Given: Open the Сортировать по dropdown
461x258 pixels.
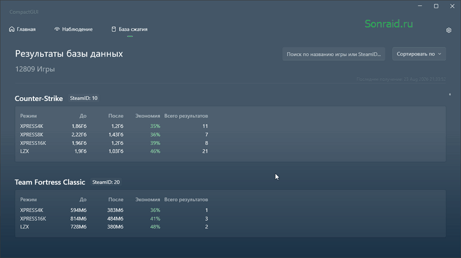Looking at the screenshot, I should 419,54.
